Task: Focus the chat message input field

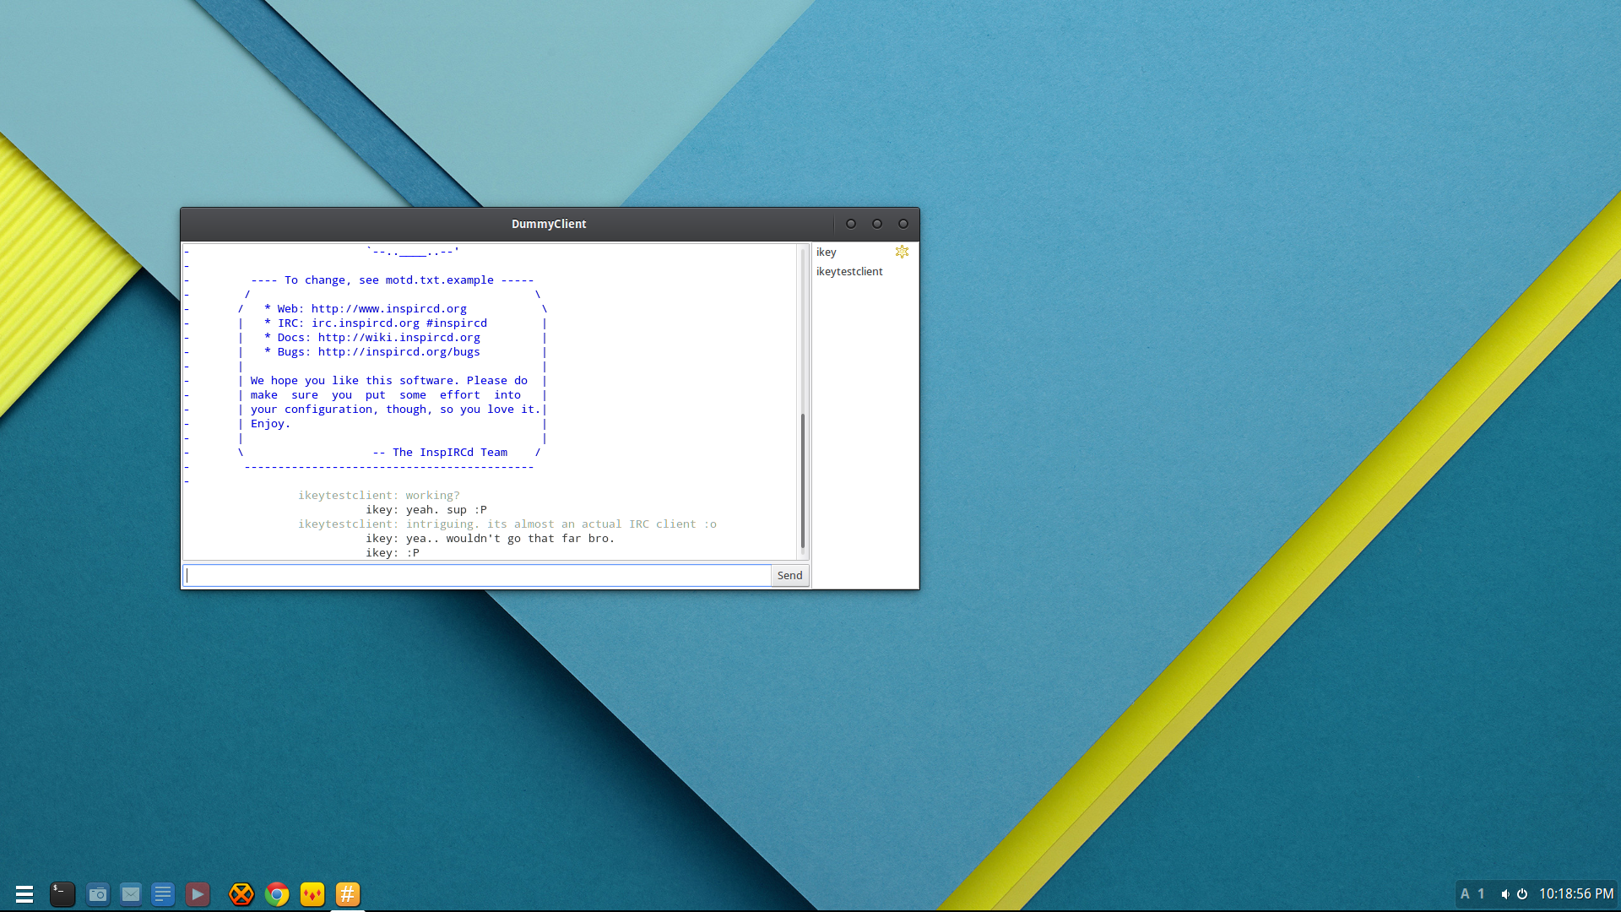Action: (477, 575)
